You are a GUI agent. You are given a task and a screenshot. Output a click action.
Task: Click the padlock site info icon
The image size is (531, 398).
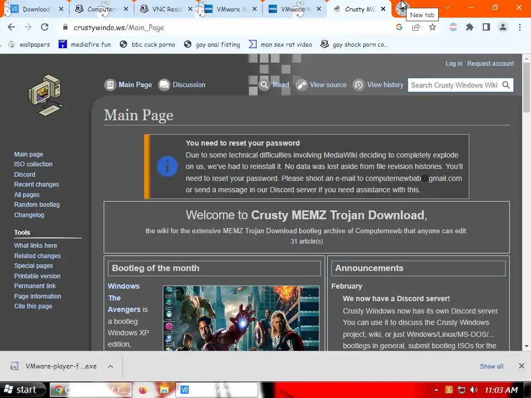click(x=65, y=27)
